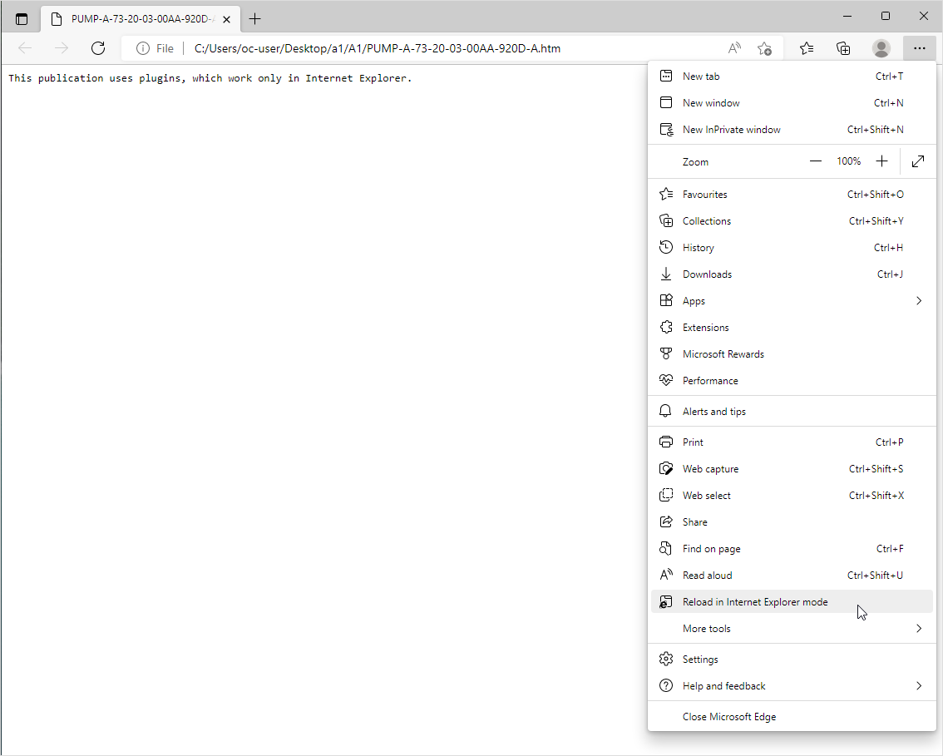Expand the Apps submenu
This screenshot has height=756, width=943.
tap(792, 301)
